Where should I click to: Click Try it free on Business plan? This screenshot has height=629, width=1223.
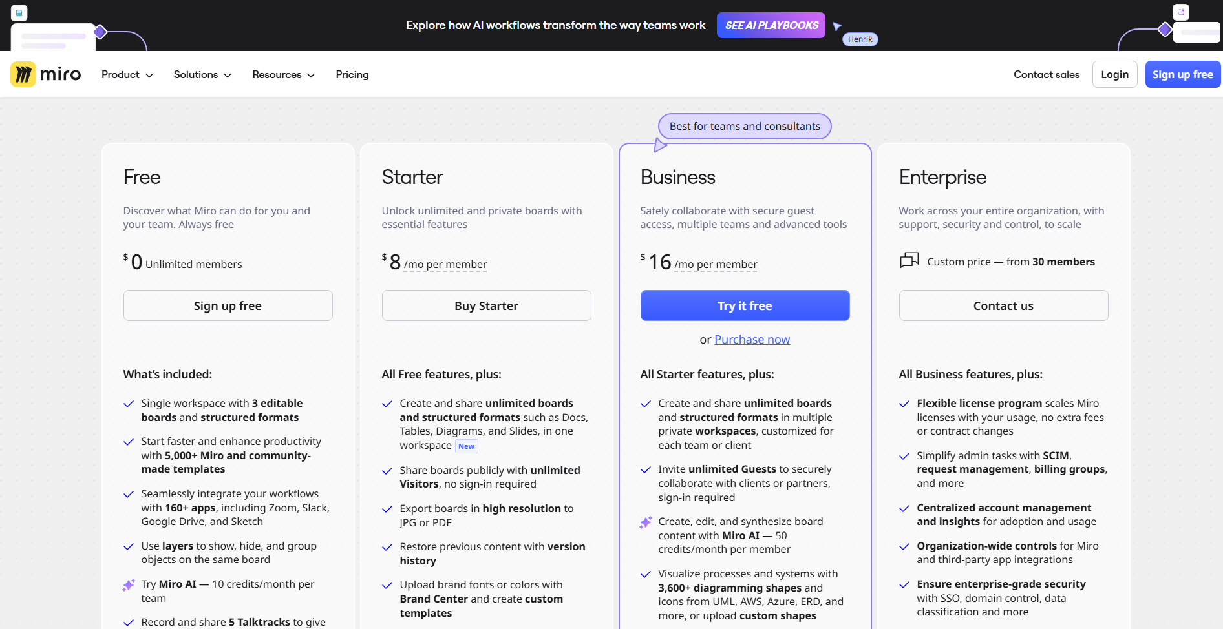tap(744, 305)
